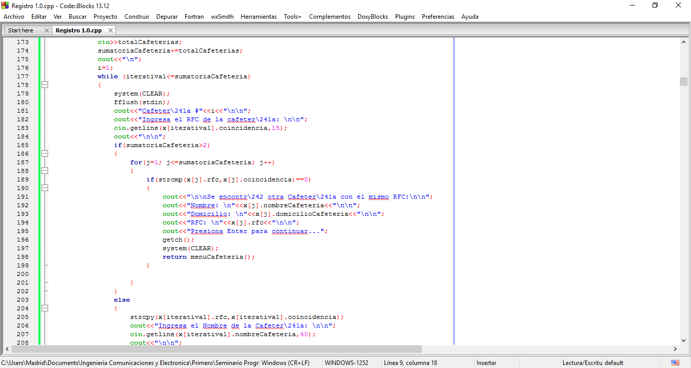Open the Preferencias menu
The image size is (691, 368).
point(438,17)
